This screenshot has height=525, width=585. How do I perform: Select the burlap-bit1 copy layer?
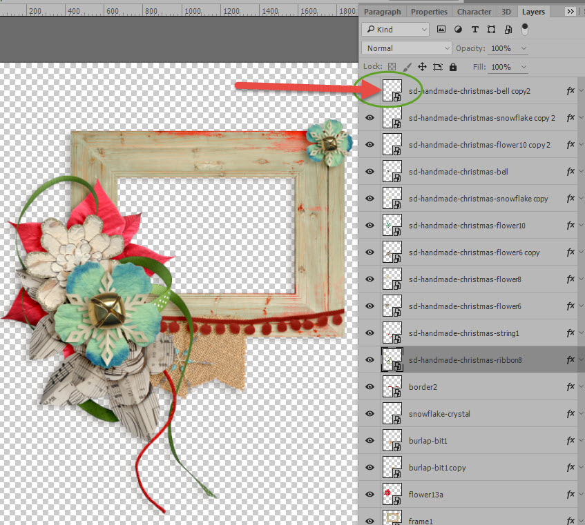click(x=472, y=467)
